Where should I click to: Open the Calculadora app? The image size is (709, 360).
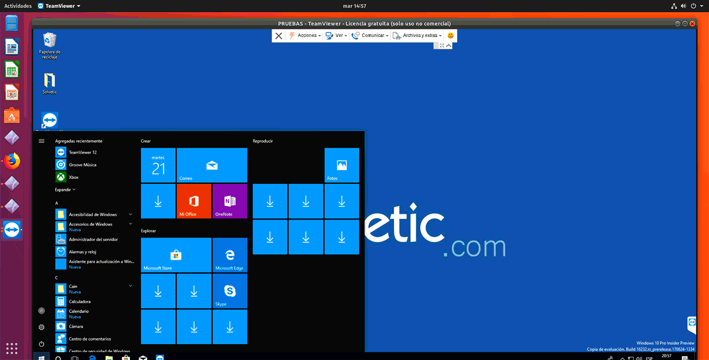[x=95, y=301]
